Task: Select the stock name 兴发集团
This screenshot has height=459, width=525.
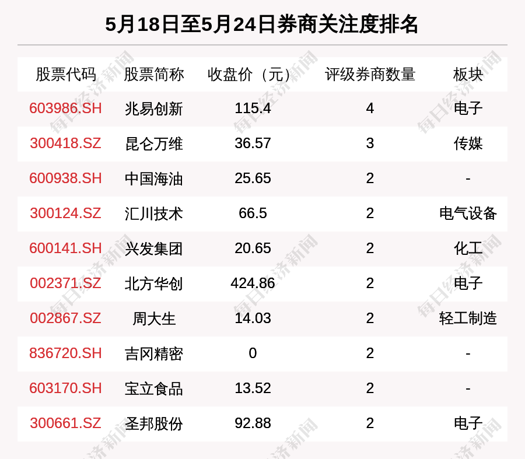Action: [x=153, y=249]
